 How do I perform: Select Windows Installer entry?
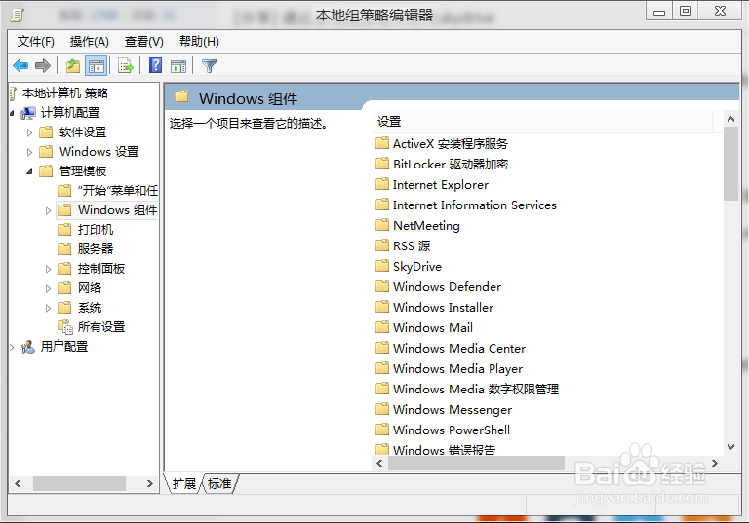click(444, 308)
